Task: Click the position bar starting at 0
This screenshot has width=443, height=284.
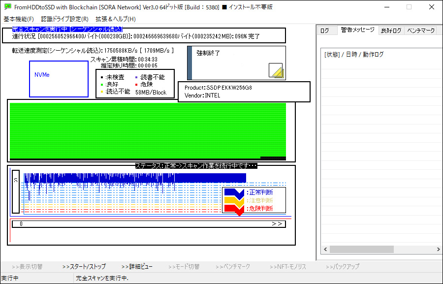Action: click(x=149, y=224)
